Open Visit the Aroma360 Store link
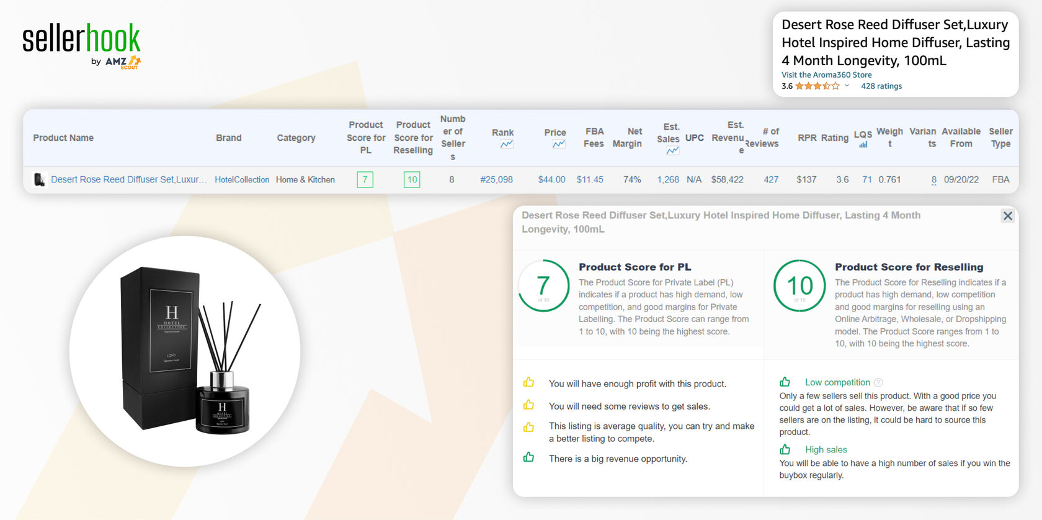The width and height of the screenshot is (1042, 520). click(826, 74)
